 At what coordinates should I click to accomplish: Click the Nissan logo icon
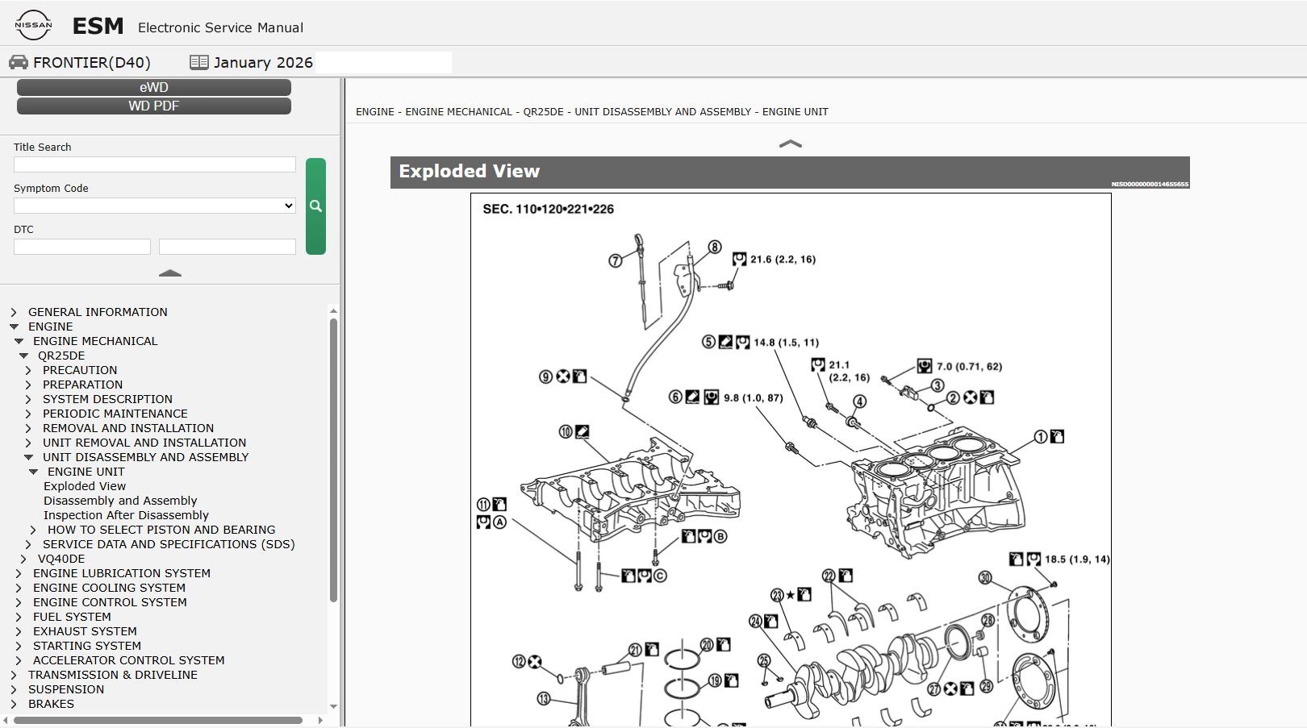click(33, 25)
